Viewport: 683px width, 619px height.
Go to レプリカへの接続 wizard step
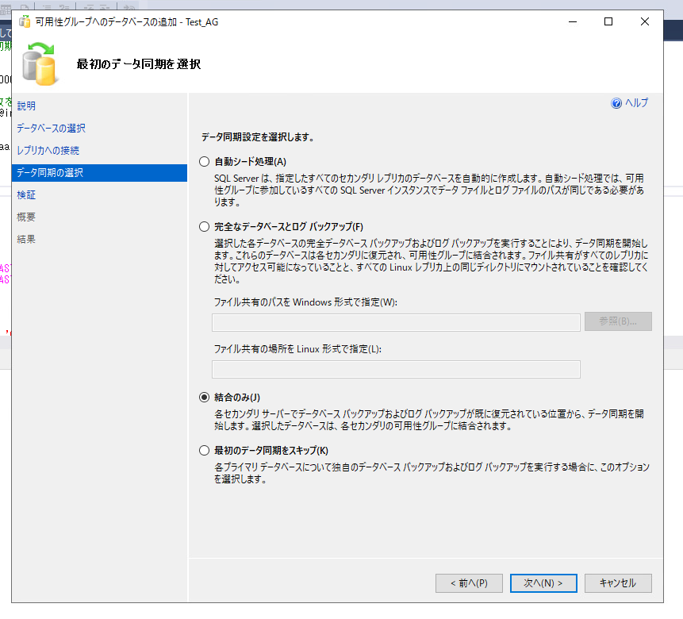[48, 151]
